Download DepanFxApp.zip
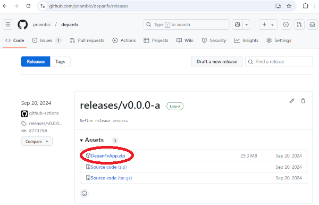 pyautogui.click(x=108, y=156)
